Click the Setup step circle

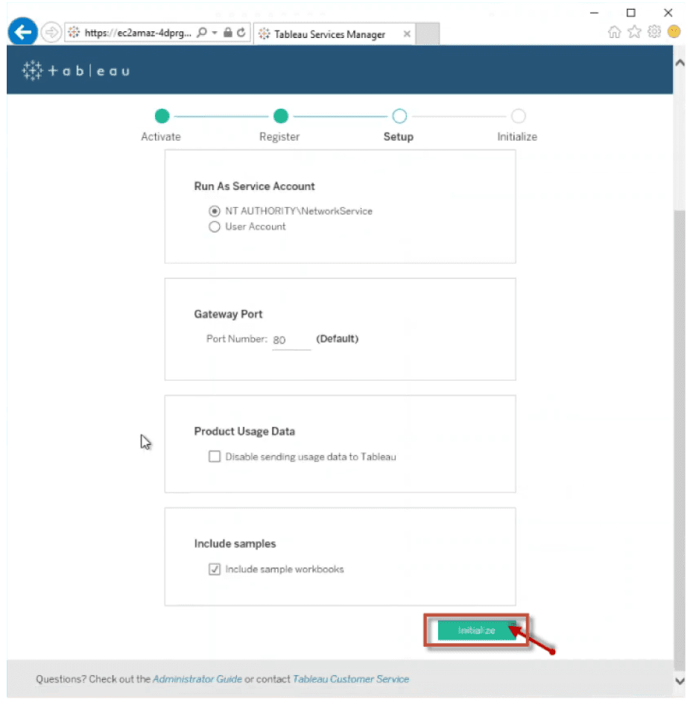coord(399,116)
